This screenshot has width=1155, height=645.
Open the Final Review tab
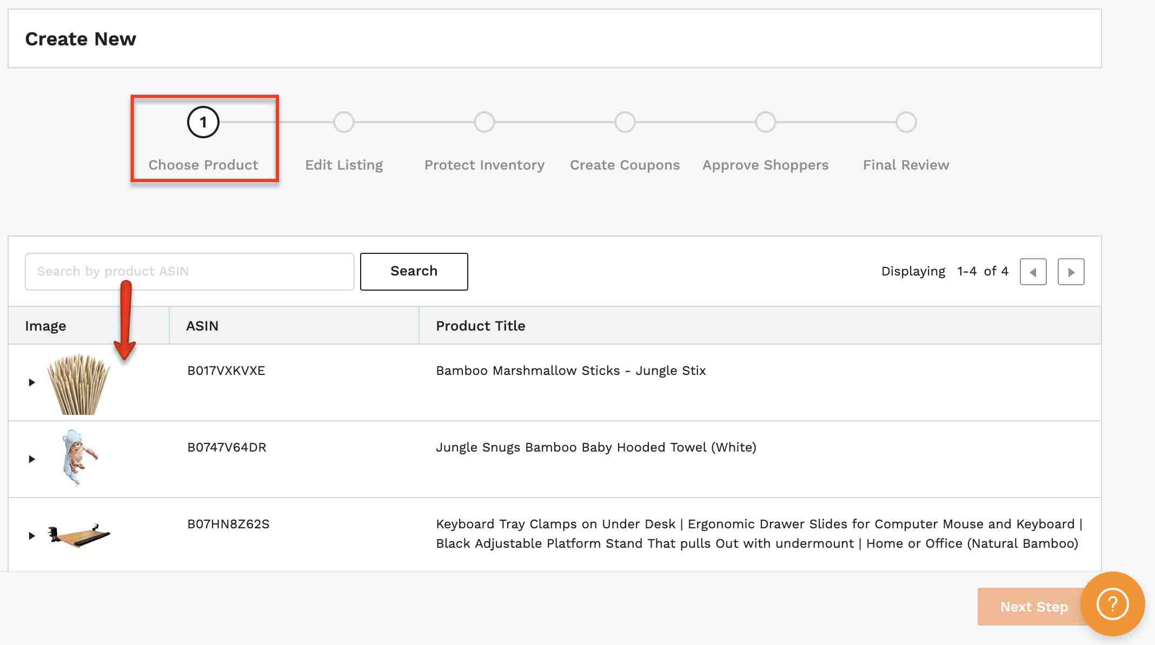click(906, 143)
